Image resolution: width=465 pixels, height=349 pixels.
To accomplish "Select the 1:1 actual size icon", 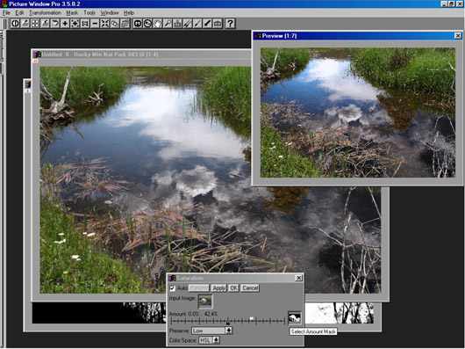I will coord(85,24).
